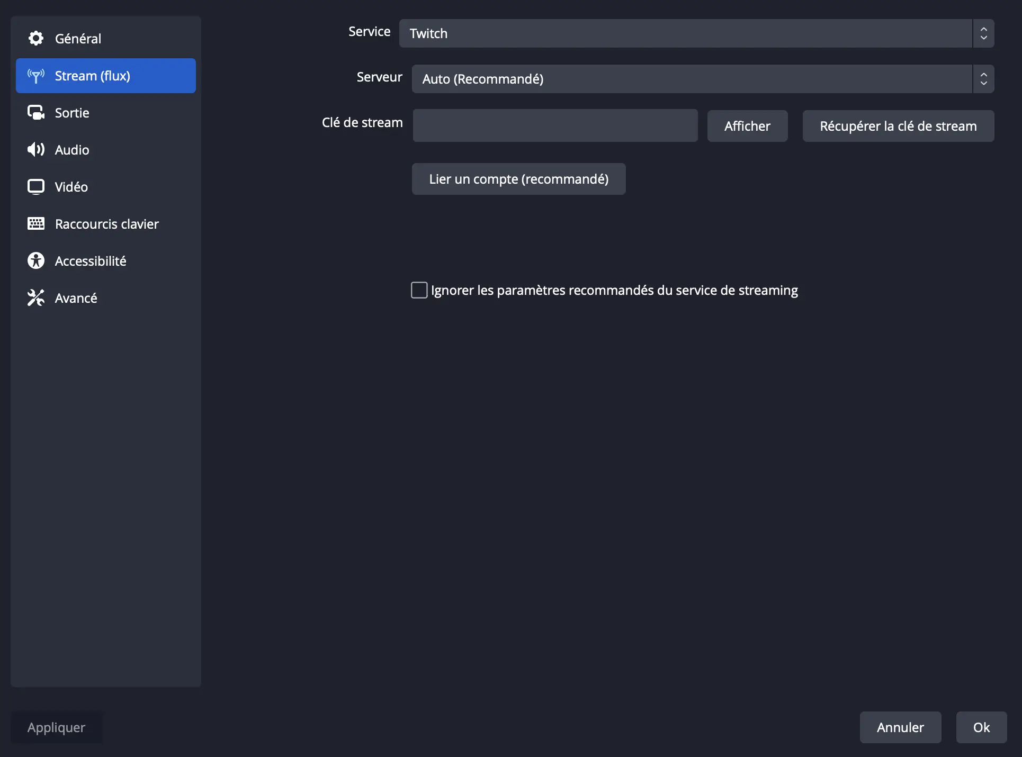
Task: Click Récupérer la clé de stream
Action: [x=898, y=125]
